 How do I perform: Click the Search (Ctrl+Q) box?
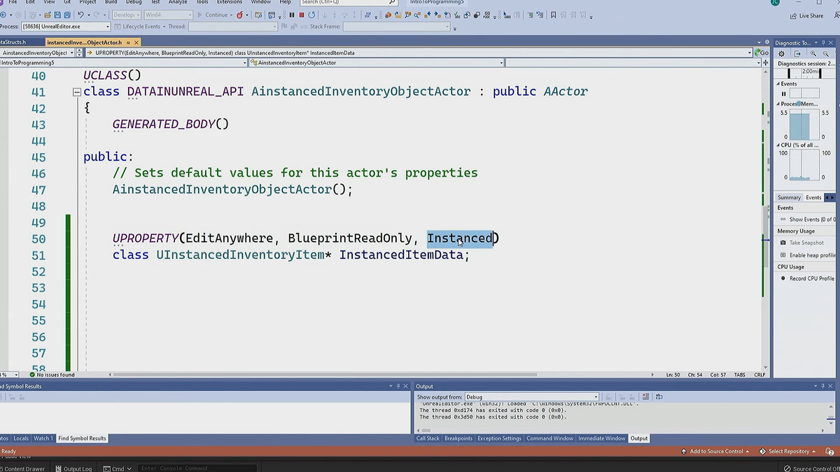click(x=349, y=2)
